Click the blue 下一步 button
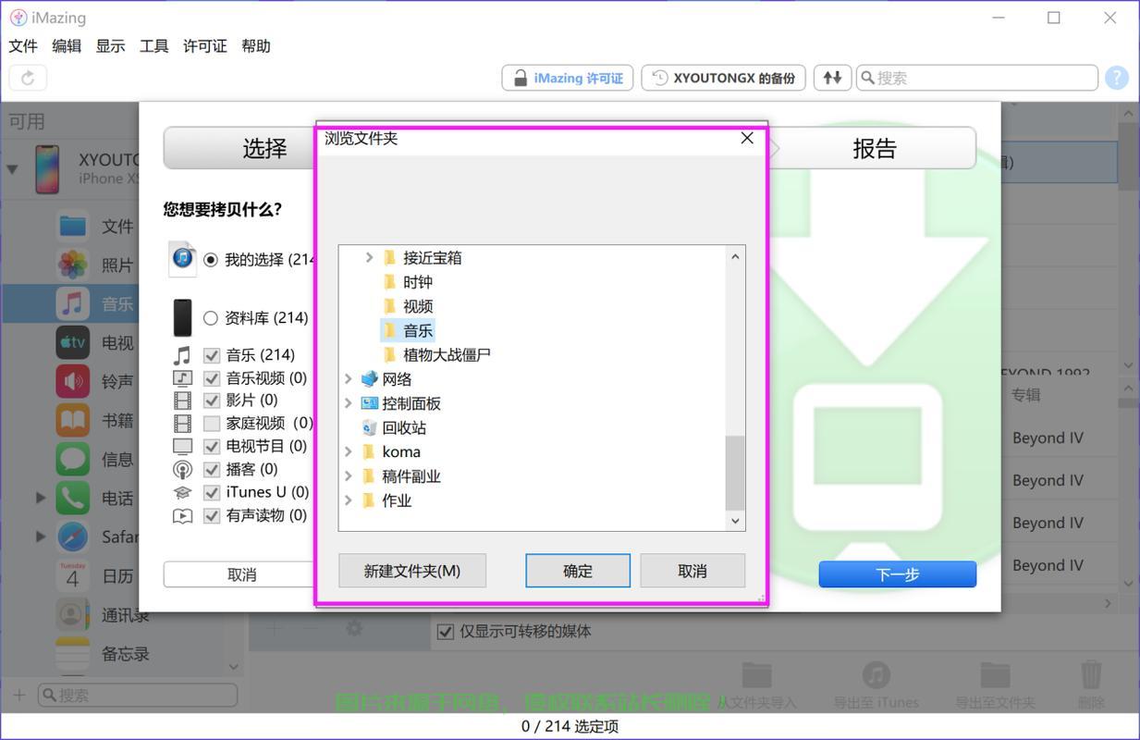Image resolution: width=1140 pixels, height=740 pixels. 897,574
